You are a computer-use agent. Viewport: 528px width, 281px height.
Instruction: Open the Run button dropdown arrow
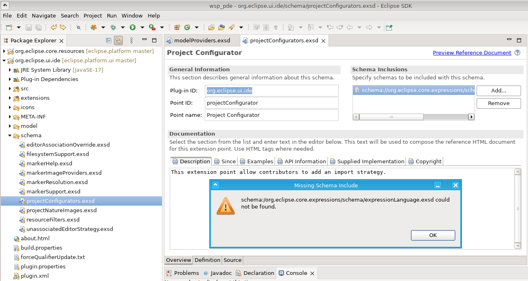142,27
